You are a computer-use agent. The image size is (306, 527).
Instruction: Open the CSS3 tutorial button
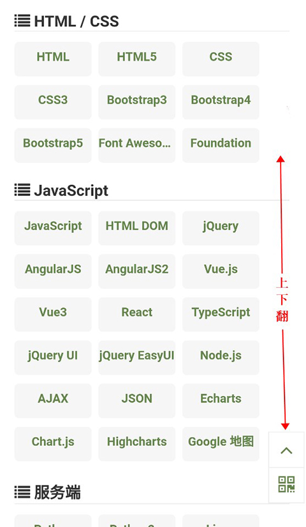coord(53,102)
